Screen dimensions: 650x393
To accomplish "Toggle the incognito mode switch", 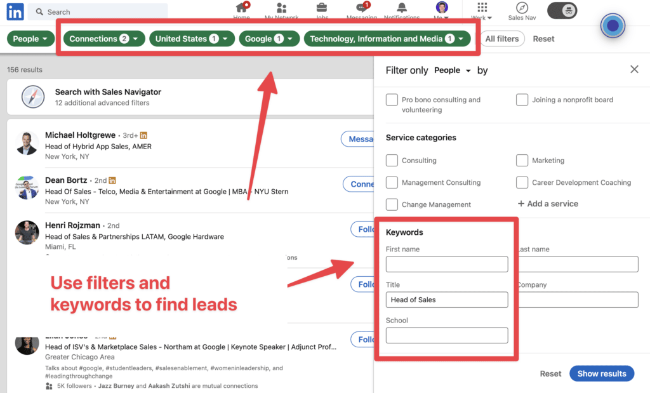I will pyautogui.click(x=562, y=11).
